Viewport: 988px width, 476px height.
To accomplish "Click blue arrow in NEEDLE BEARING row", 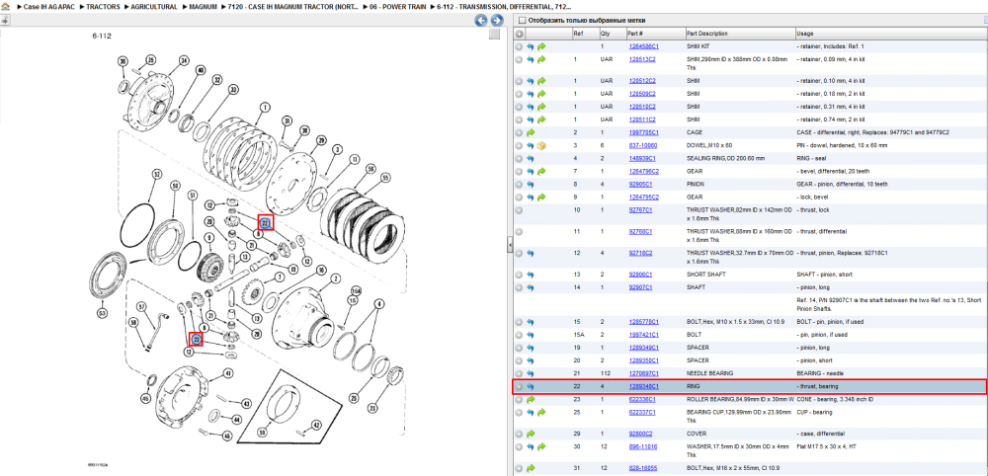I will (531, 373).
